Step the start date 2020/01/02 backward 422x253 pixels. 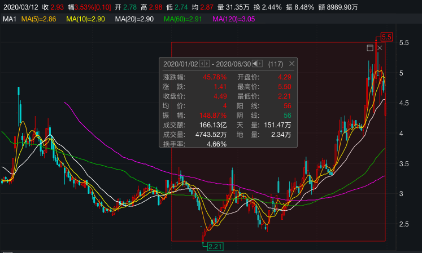[x=202, y=64]
